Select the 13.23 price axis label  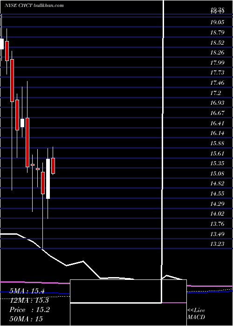(217, 244)
